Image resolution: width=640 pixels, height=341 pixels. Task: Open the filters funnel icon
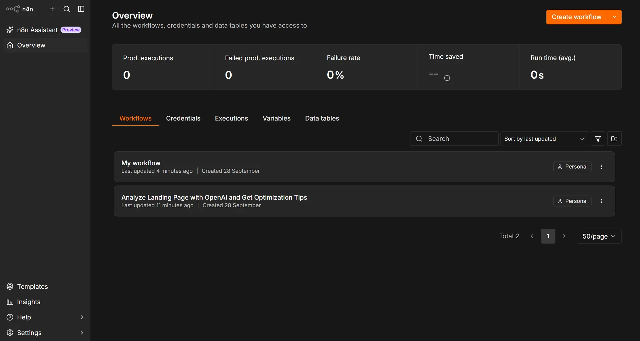click(598, 139)
